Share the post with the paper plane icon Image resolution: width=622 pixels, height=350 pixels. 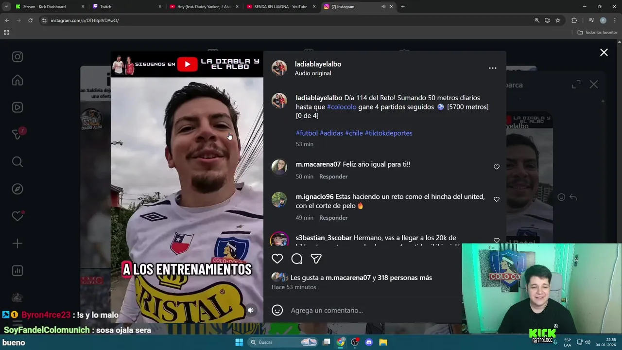(316, 259)
